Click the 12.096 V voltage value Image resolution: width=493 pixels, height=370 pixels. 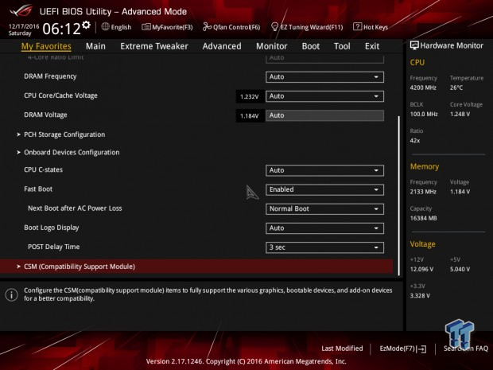tap(421, 269)
